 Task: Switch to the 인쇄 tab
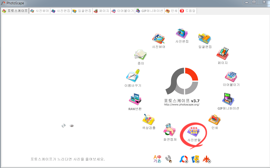coord(171,11)
